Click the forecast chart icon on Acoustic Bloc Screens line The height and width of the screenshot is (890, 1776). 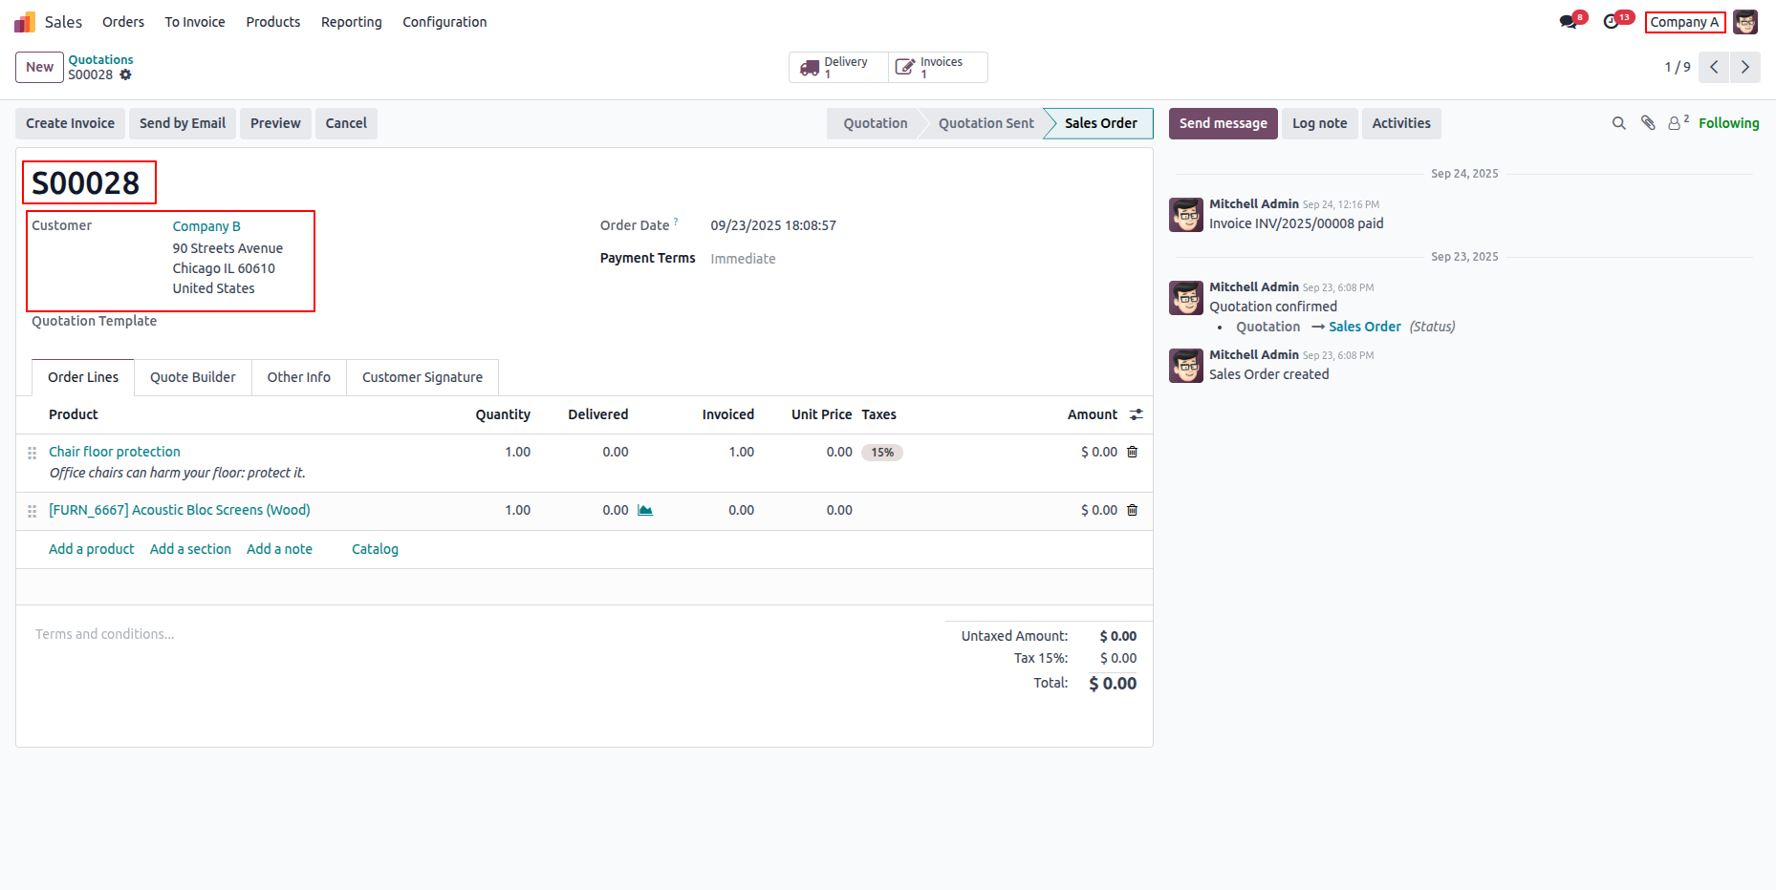pos(645,510)
